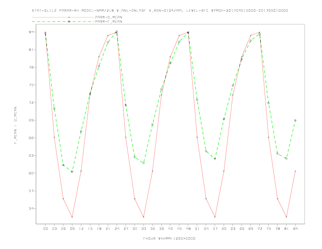
Task: Select green F_MEAN circle marker at hour 84
Action: pyautogui.click(x=295, y=120)
